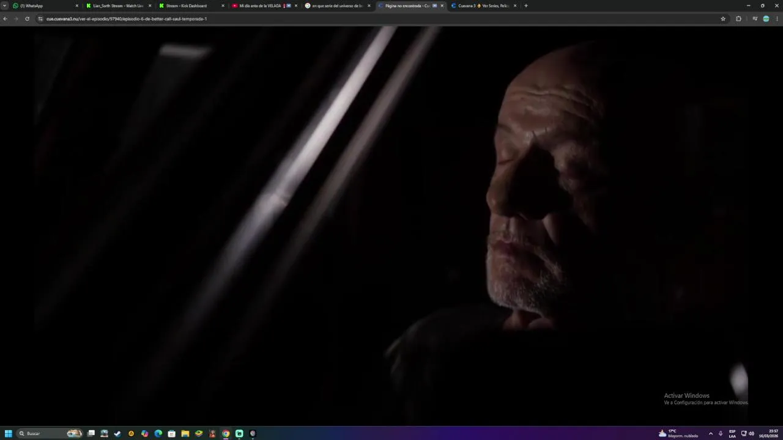Open File Explorer from the taskbar

tap(185, 433)
